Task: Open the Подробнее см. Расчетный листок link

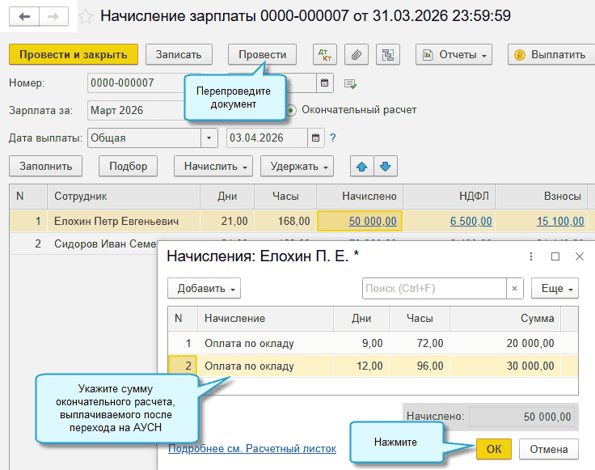Action: point(243,449)
